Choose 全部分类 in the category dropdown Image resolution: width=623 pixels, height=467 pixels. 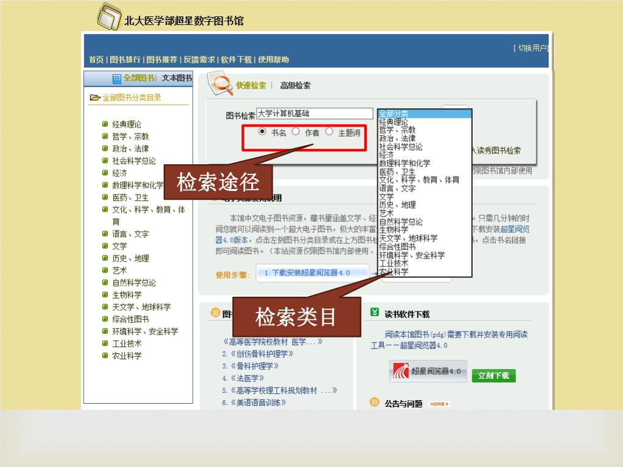(x=424, y=114)
